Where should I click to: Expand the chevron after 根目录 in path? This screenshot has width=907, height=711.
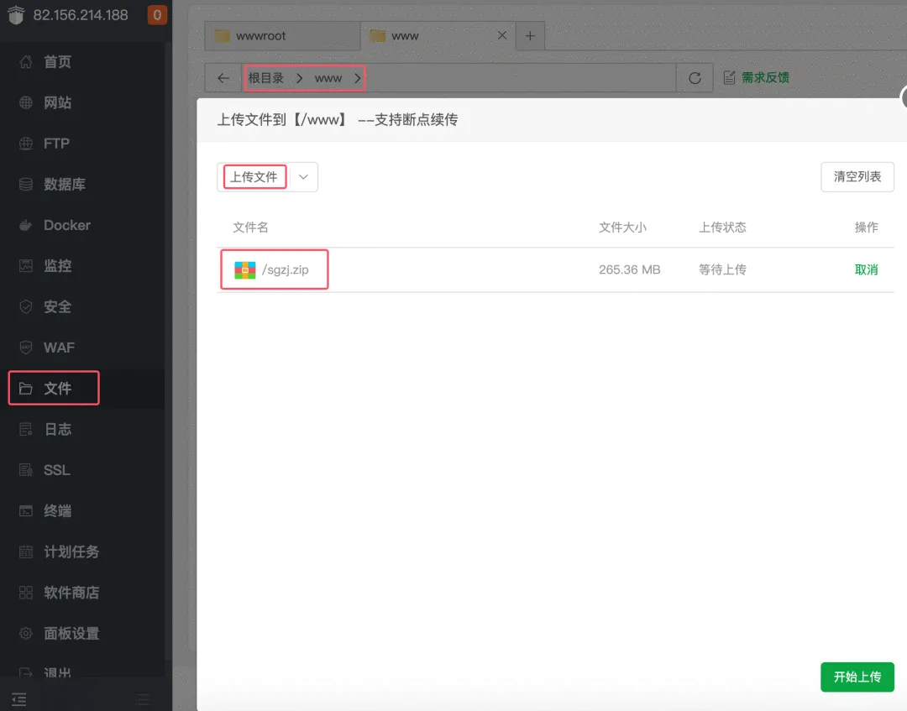pos(299,78)
